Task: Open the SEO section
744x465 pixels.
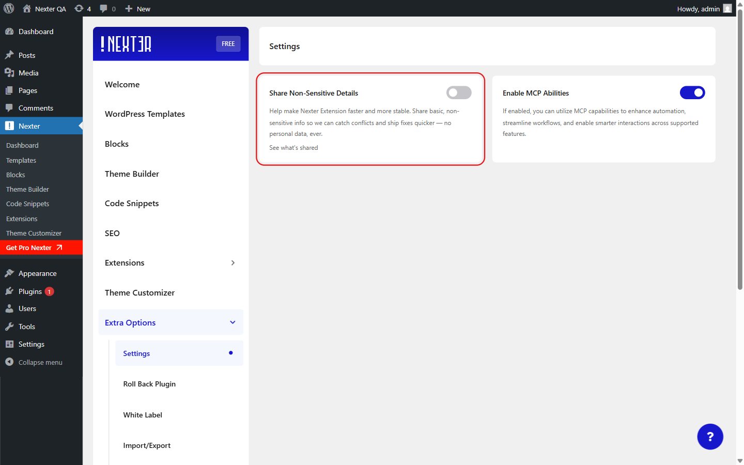Action: click(x=112, y=234)
